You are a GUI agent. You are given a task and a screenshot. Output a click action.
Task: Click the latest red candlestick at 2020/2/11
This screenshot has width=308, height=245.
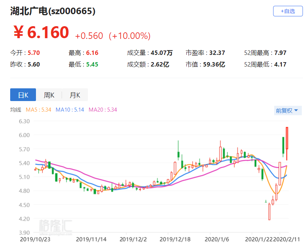pyautogui.click(x=287, y=144)
